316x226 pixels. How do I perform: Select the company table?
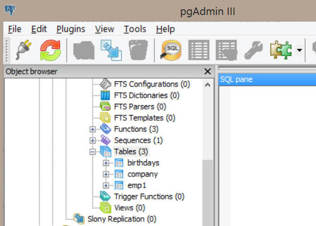tap(143, 174)
